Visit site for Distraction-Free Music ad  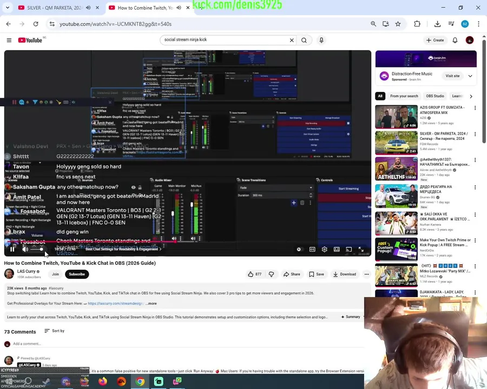point(452,76)
